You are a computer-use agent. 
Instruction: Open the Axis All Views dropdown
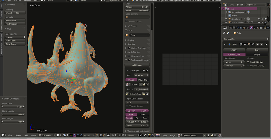tap(141, 75)
